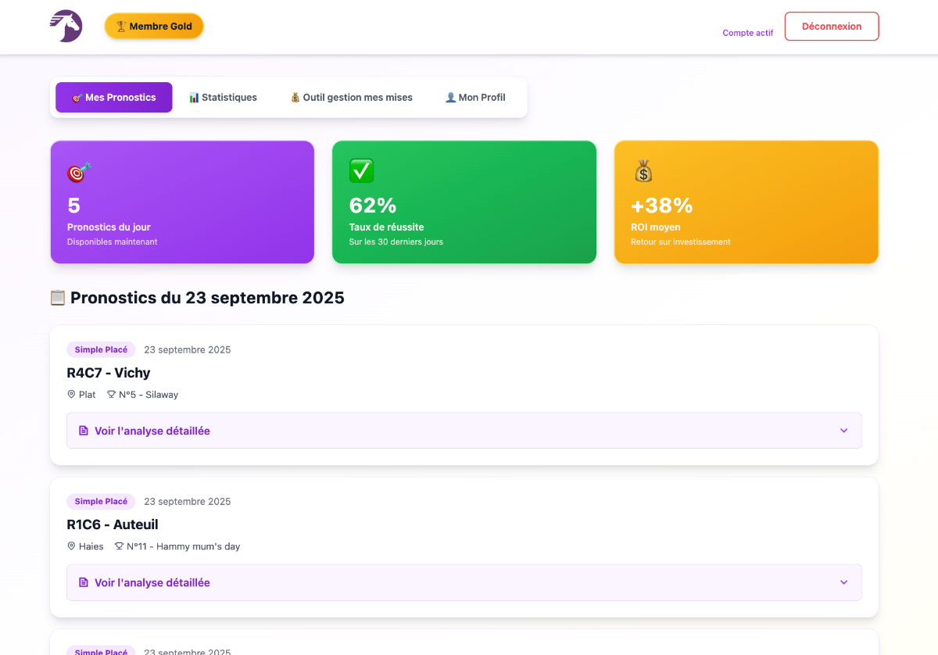938x655 pixels.
Task: Click the Simple Placé tag on Vichy card
Action: pos(101,349)
